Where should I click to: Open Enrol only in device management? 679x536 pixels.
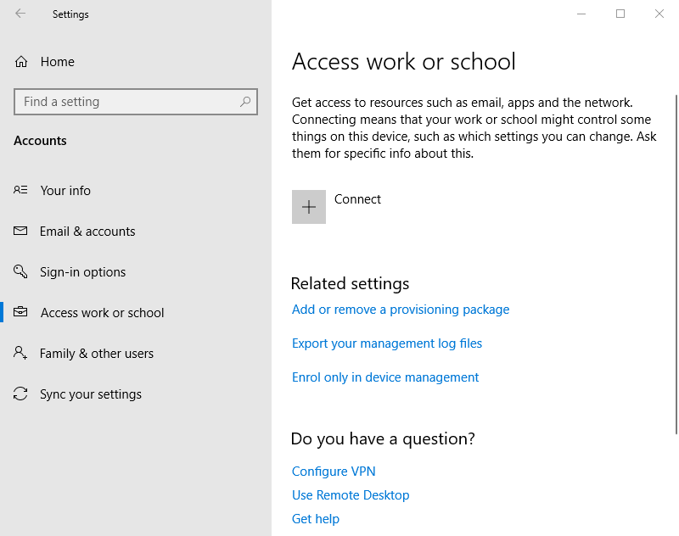[385, 377]
